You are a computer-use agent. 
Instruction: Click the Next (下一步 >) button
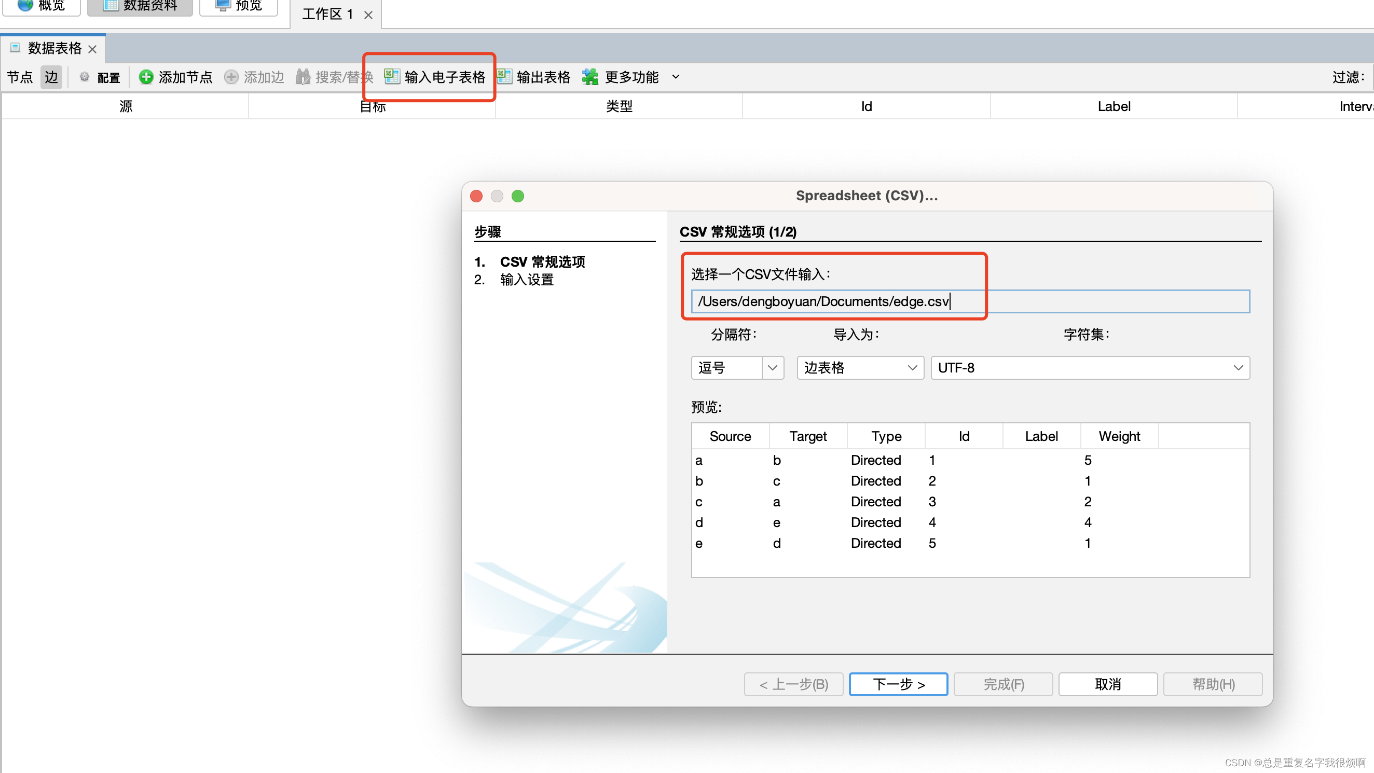tap(898, 684)
